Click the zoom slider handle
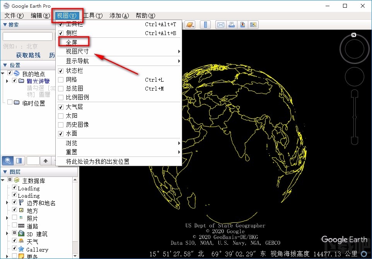372x259 pixels. pyautogui.click(x=355, y=117)
